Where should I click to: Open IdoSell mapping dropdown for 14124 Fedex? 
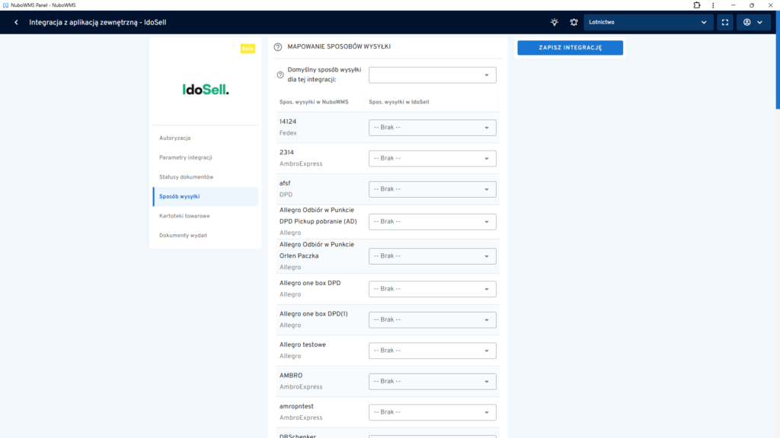pyautogui.click(x=432, y=128)
